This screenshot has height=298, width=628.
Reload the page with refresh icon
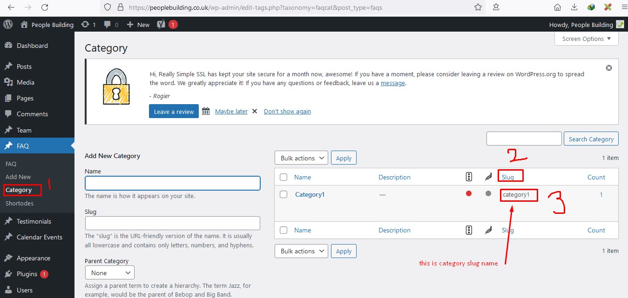(45, 7)
